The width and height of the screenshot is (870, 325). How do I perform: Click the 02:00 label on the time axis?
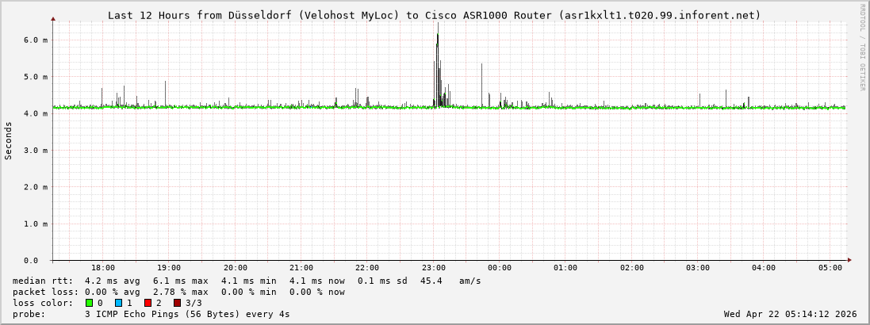[631, 268]
